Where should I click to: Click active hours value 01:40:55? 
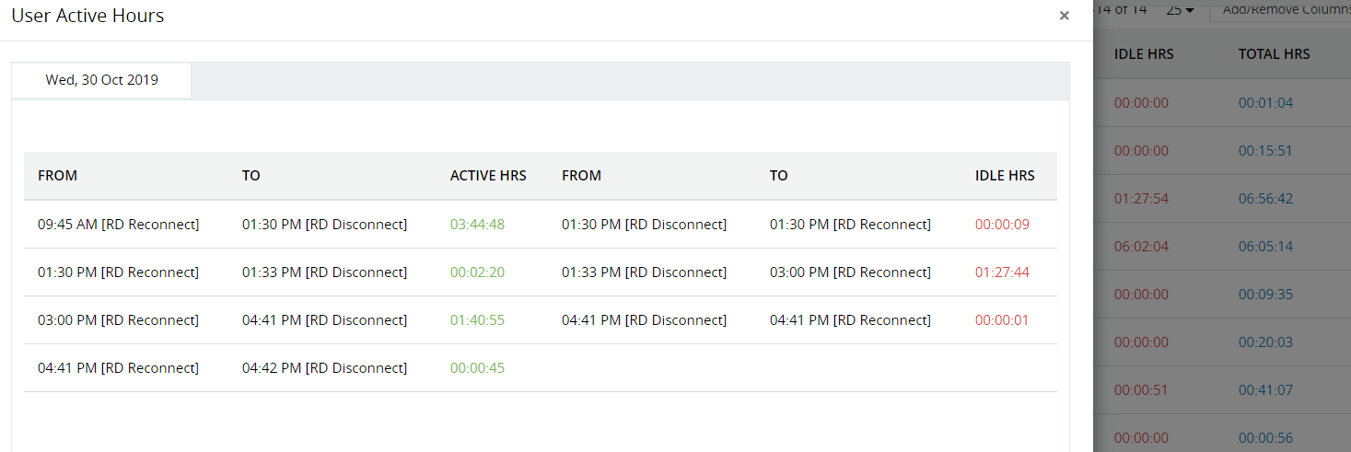point(477,320)
